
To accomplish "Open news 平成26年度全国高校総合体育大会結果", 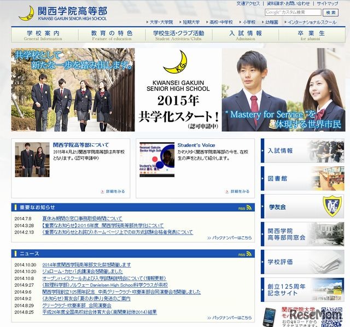I will 100,312.
